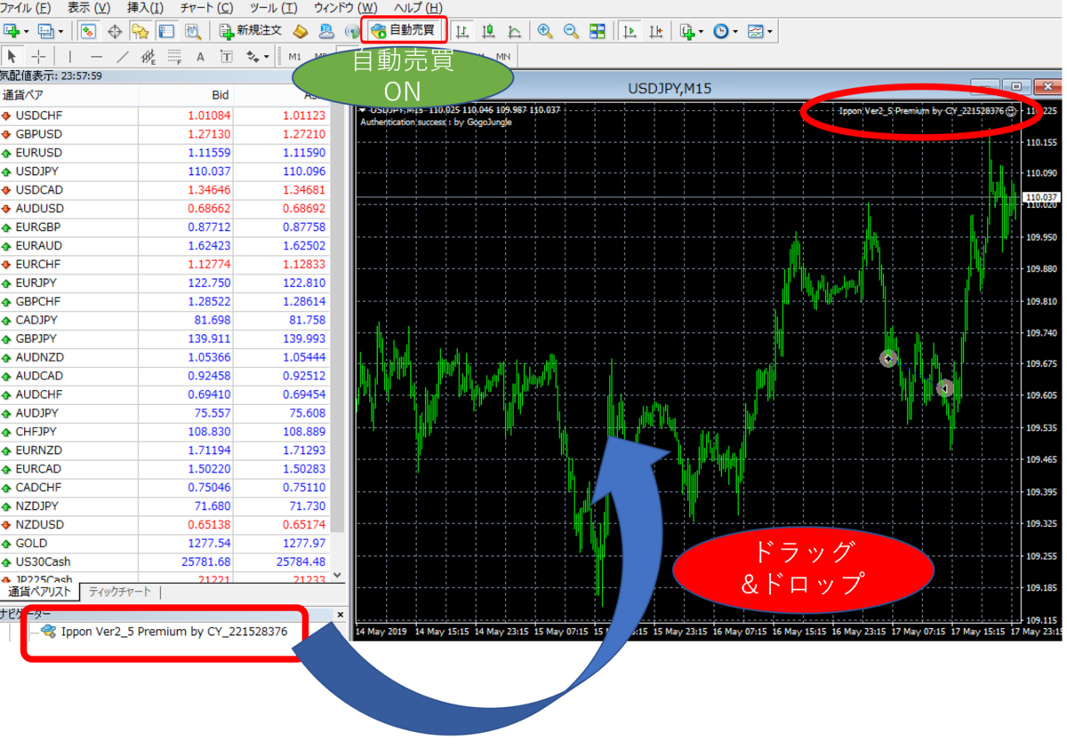Select the horizontal line drawing tool

point(96,57)
